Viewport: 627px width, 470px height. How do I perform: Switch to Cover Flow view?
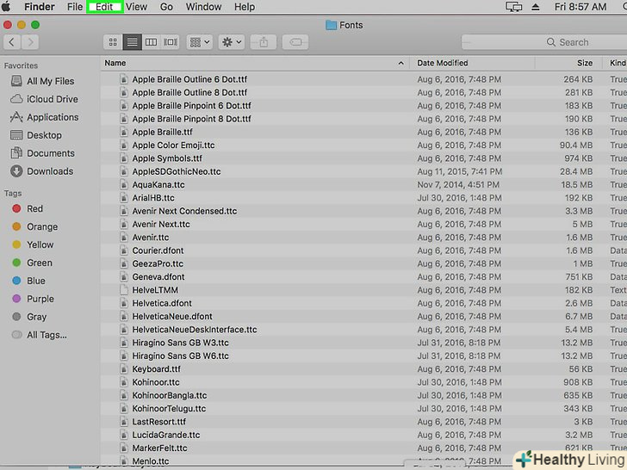[x=171, y=41]
